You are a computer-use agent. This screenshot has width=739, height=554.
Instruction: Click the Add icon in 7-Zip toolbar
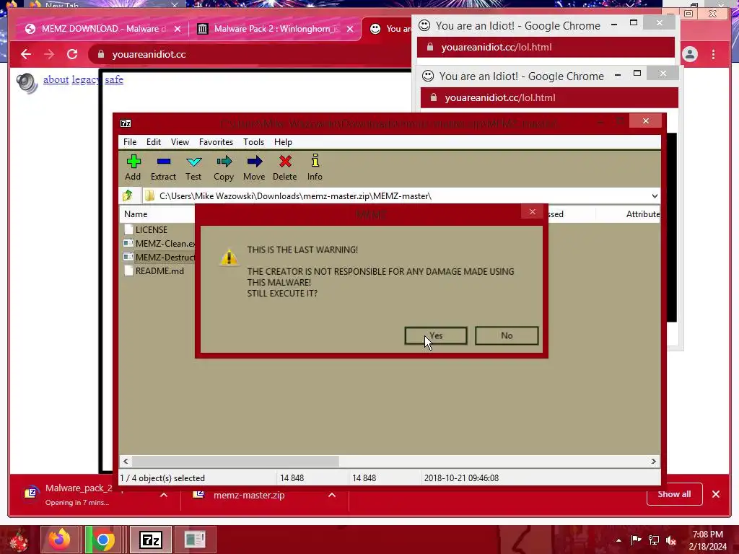134,162
